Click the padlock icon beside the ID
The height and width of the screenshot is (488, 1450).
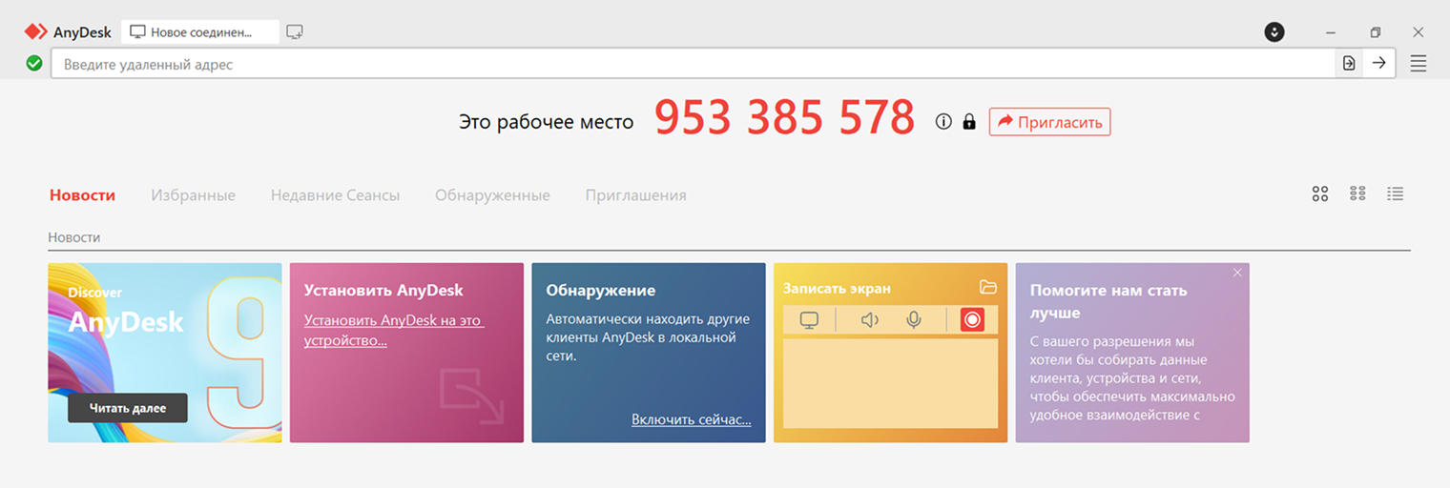[x=969, y=122]
